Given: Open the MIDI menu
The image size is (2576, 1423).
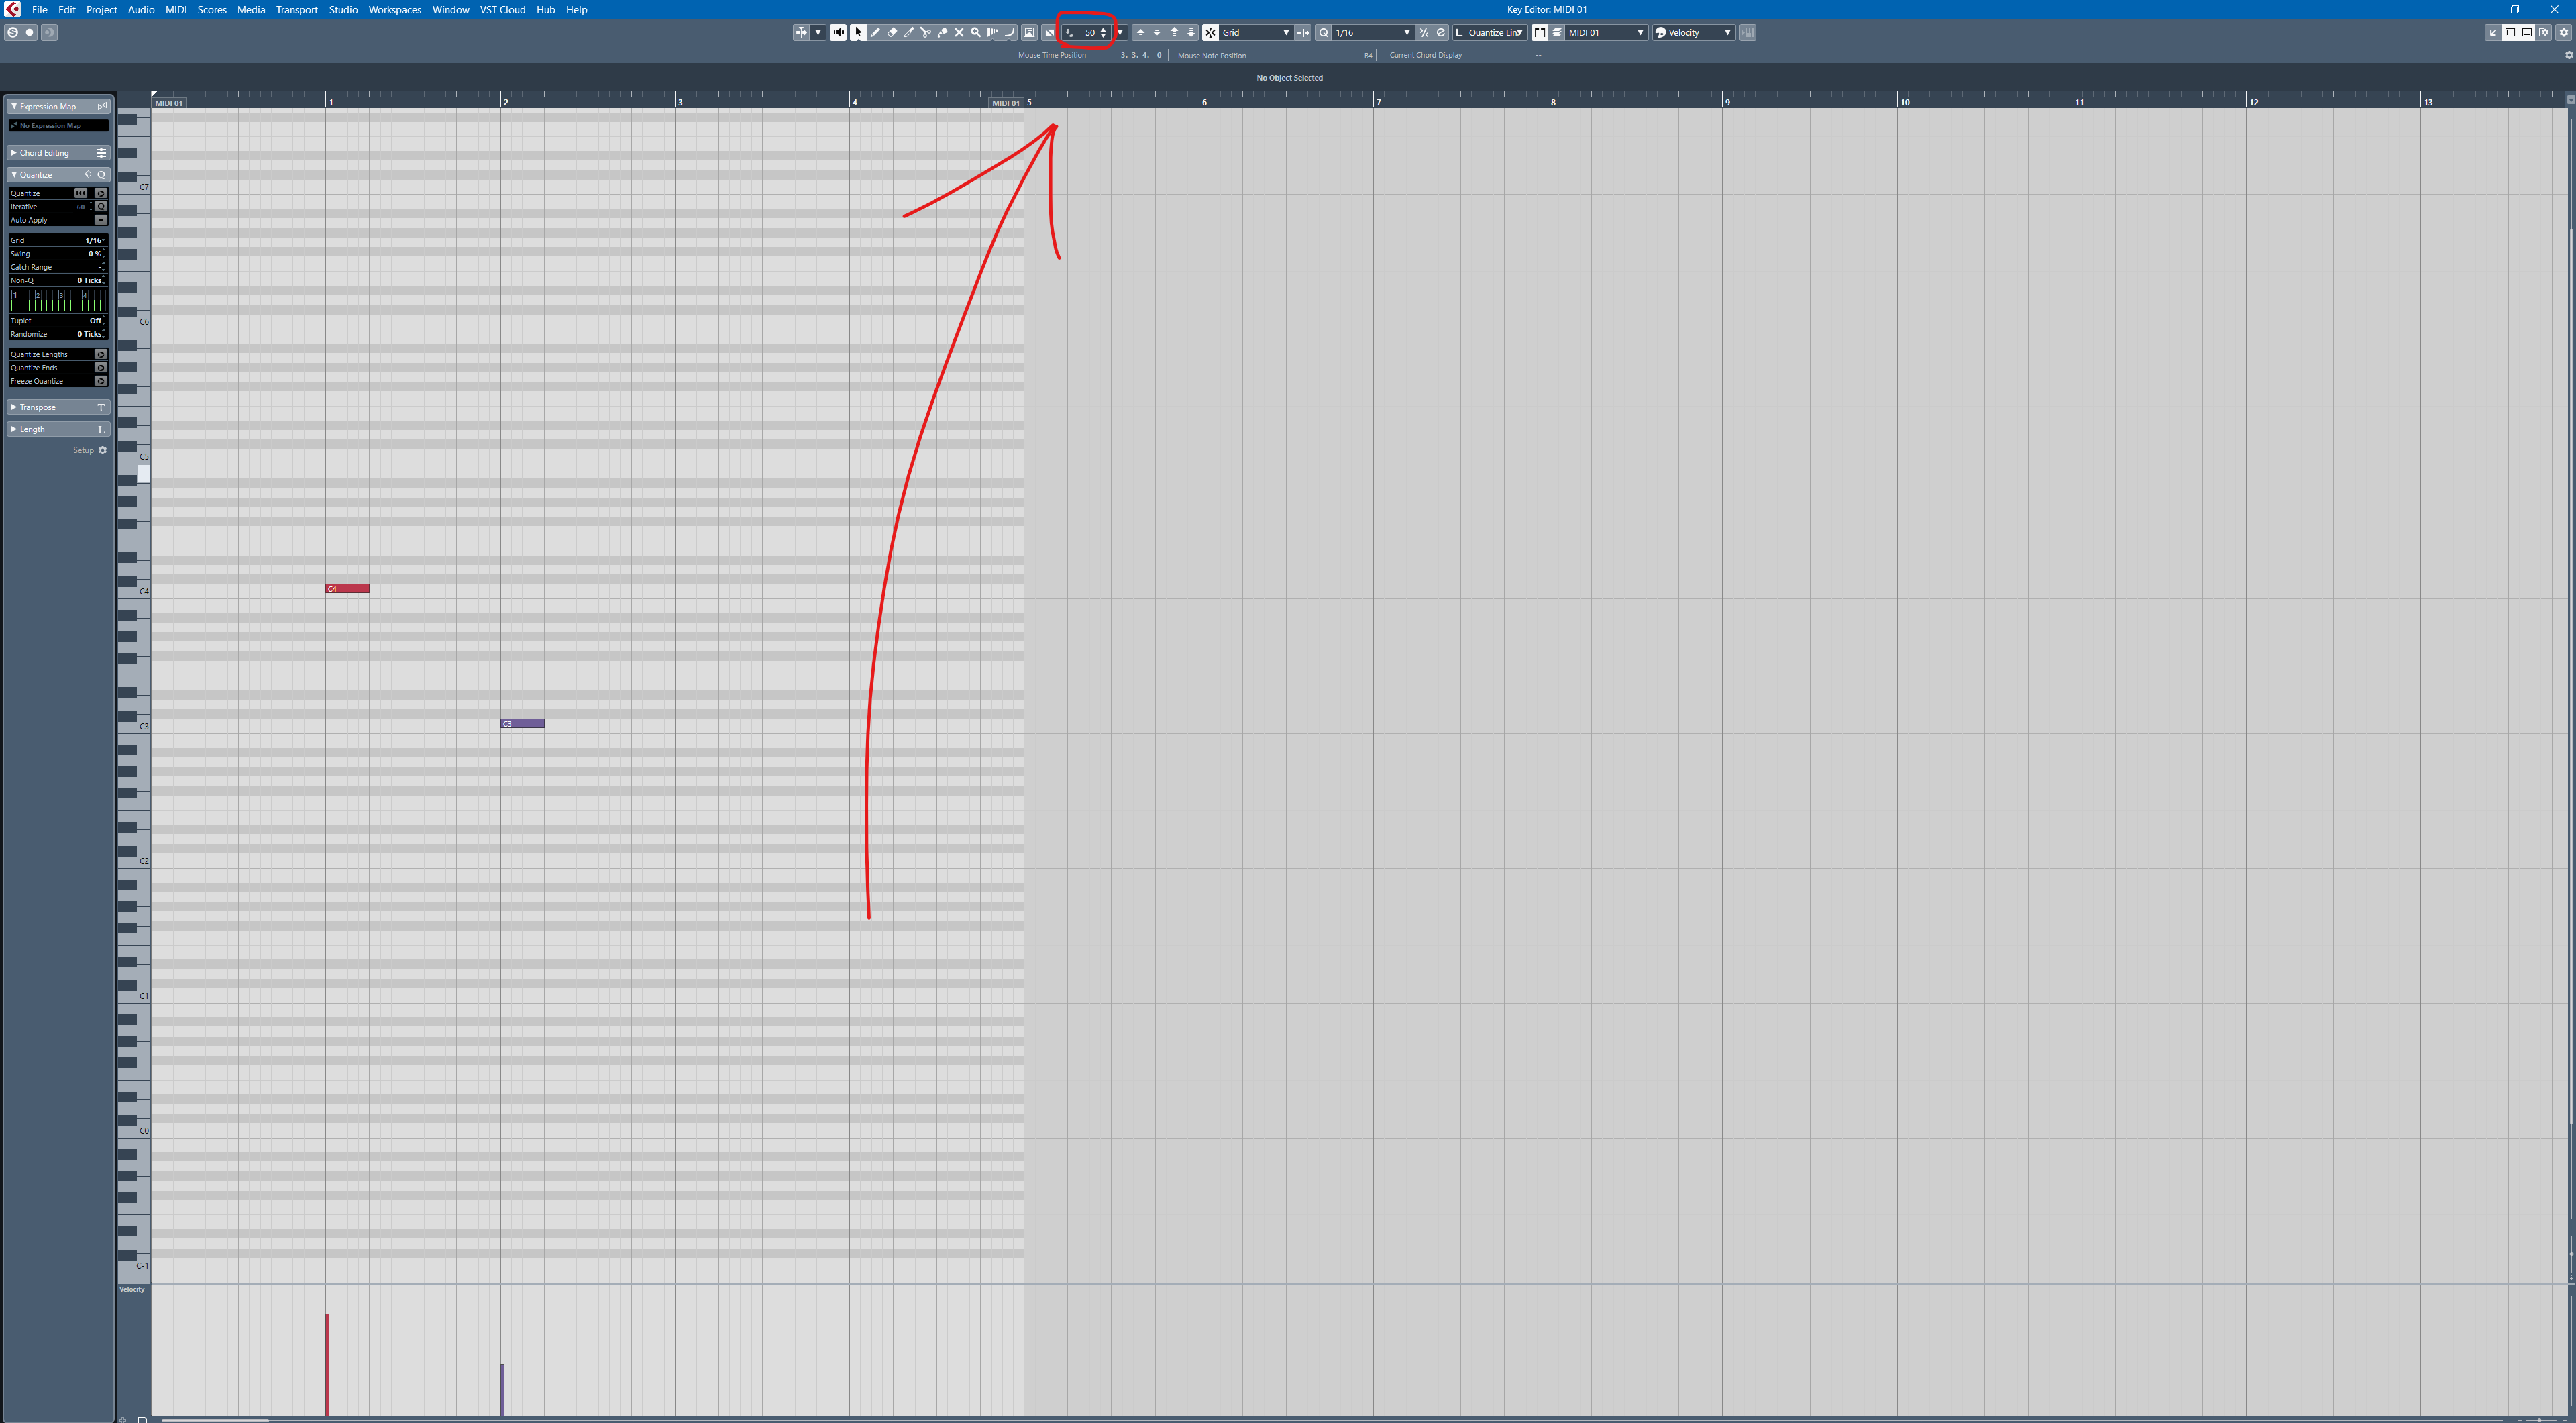Looking at the screenshot, I should [x=176, y=10].
